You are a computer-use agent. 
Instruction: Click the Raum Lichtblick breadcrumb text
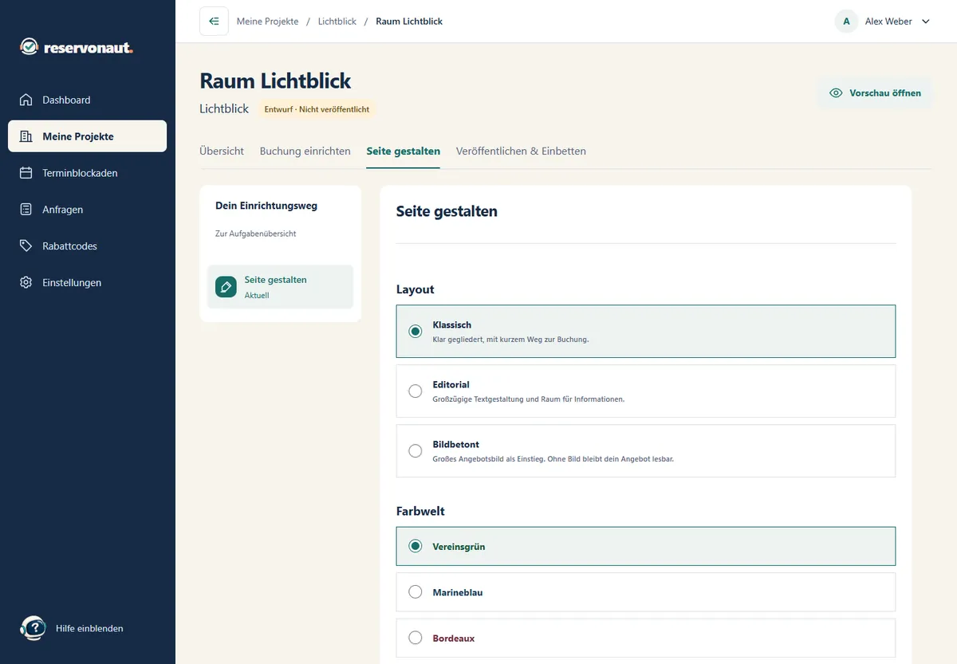(x=409, y=22)
